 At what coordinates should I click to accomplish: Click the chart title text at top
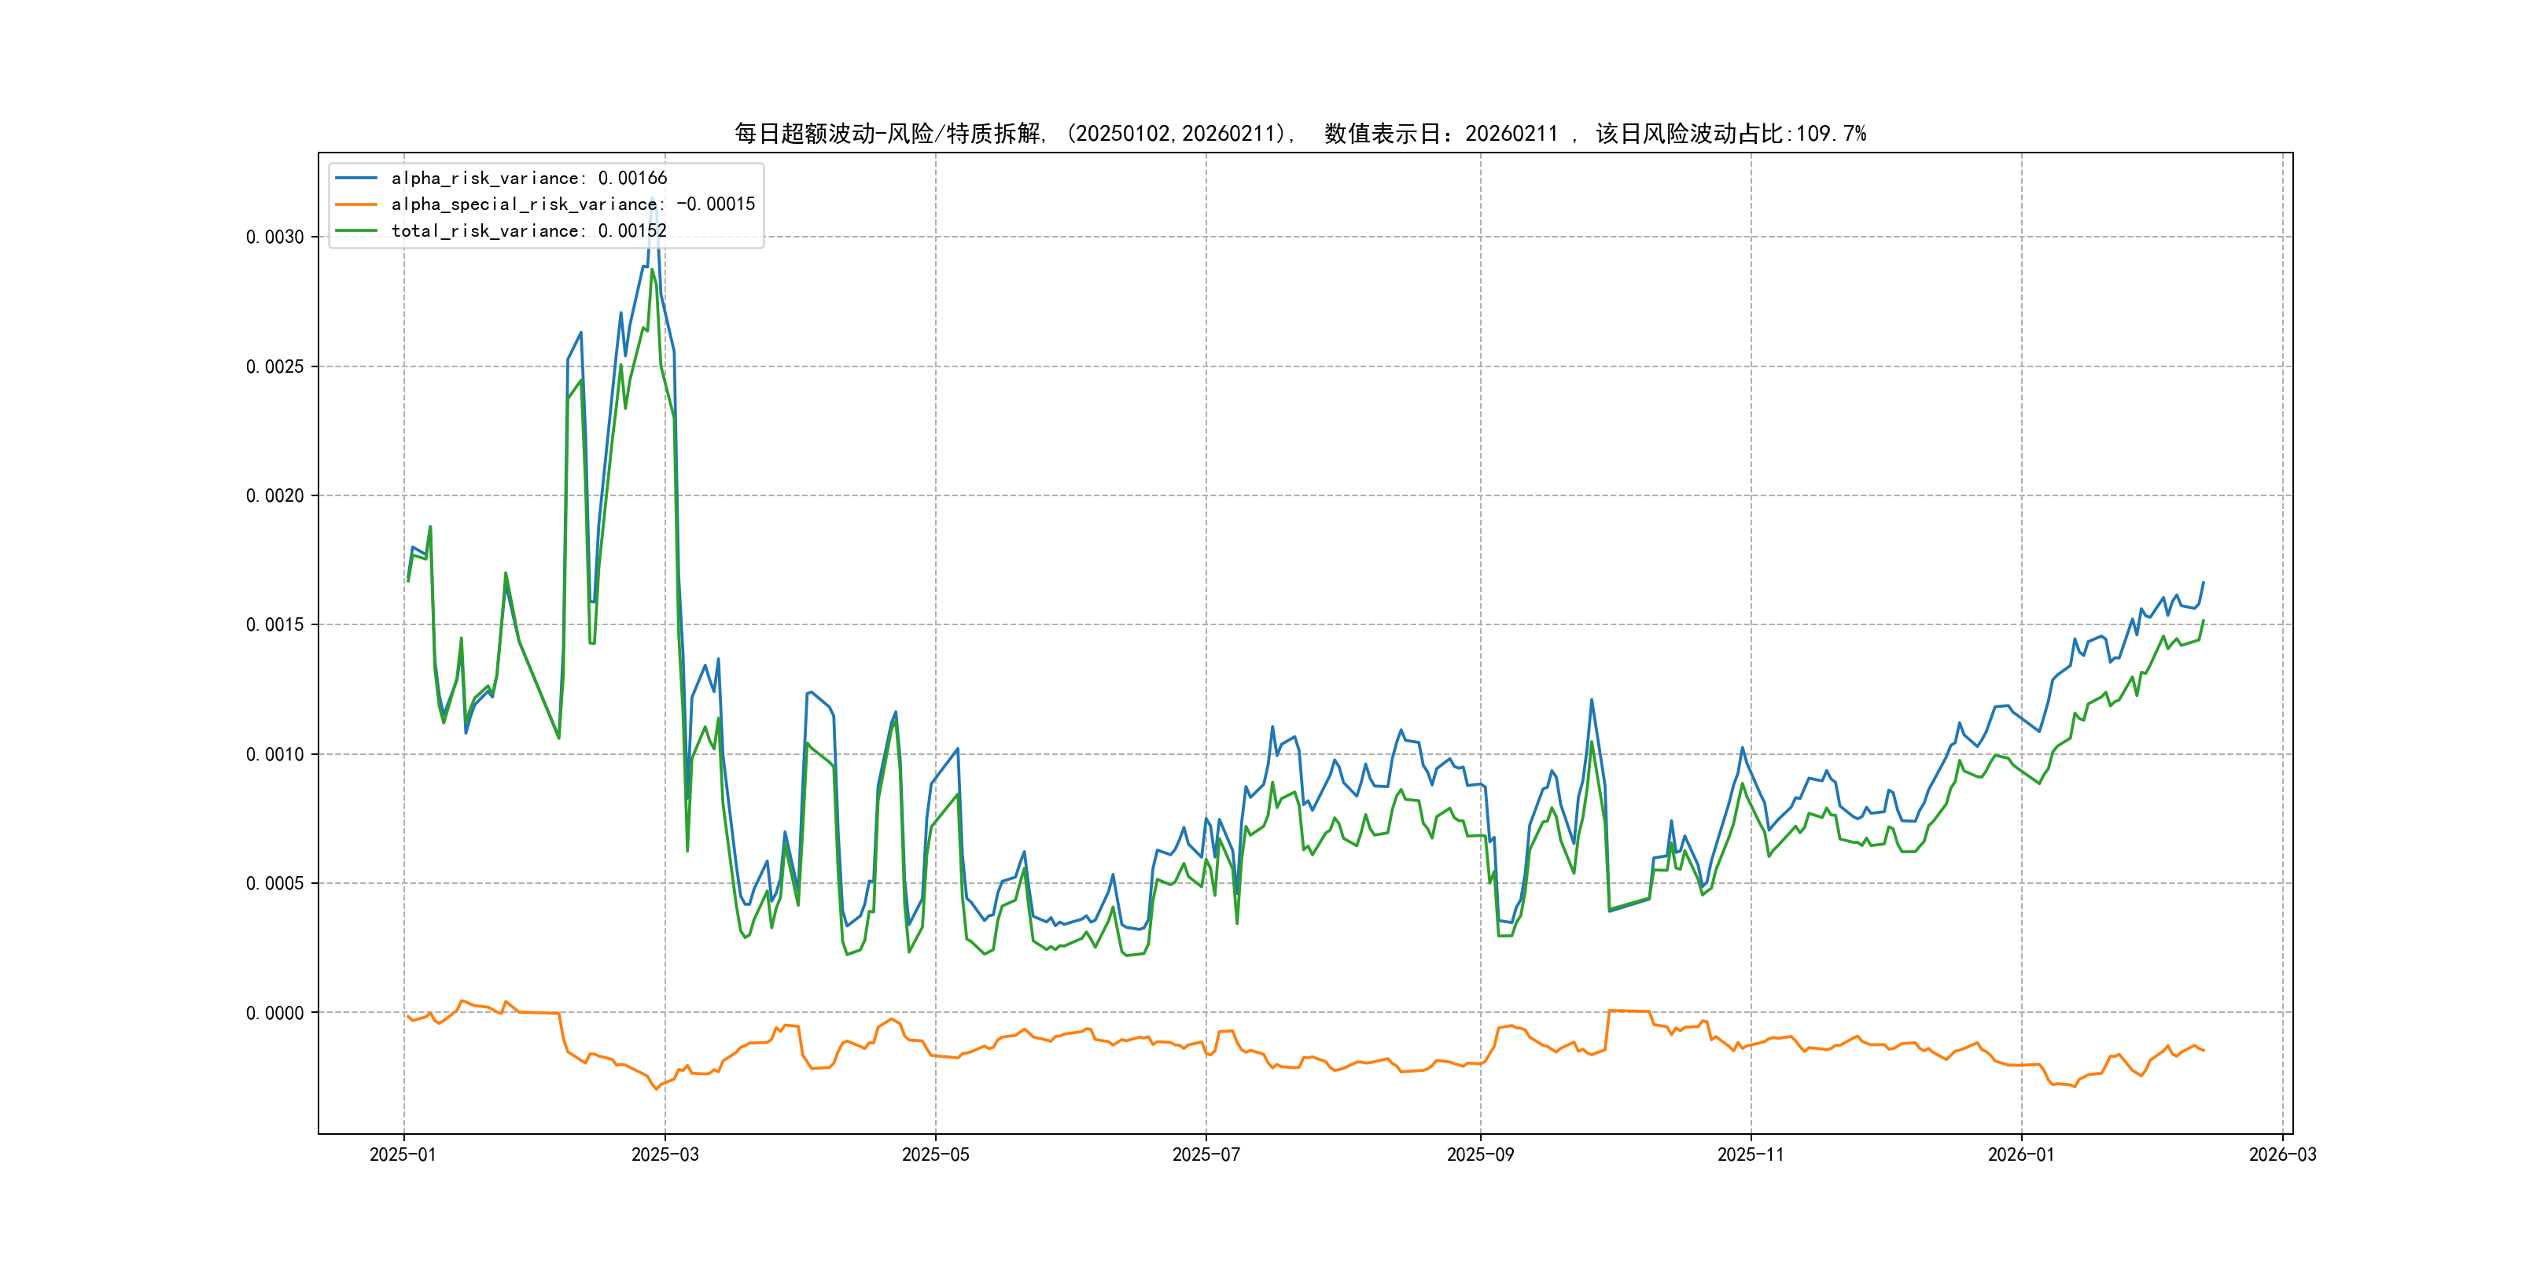1300,134
